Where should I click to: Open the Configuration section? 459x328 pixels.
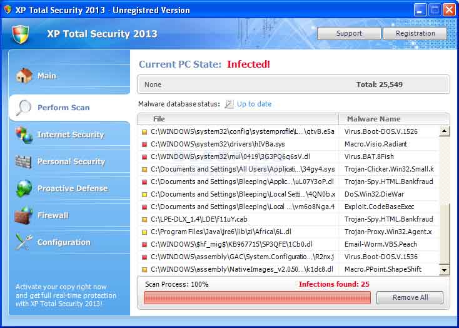69,242
